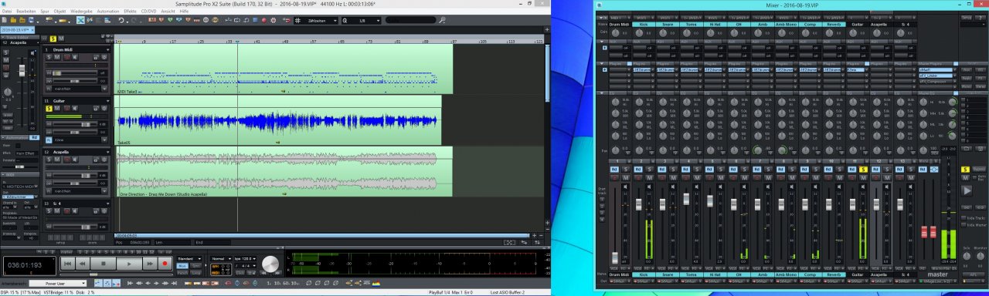The height and width of the screenshot is (296, 989).
Task: Open the Zählzeiten dropdown in toolbar
Action: 316,21
